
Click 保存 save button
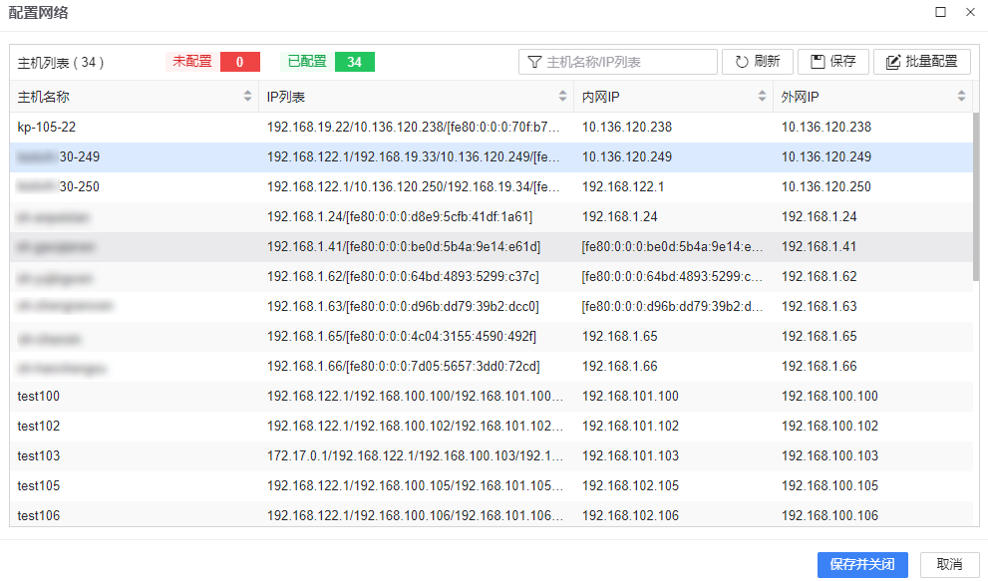click(x=833, y=62)
